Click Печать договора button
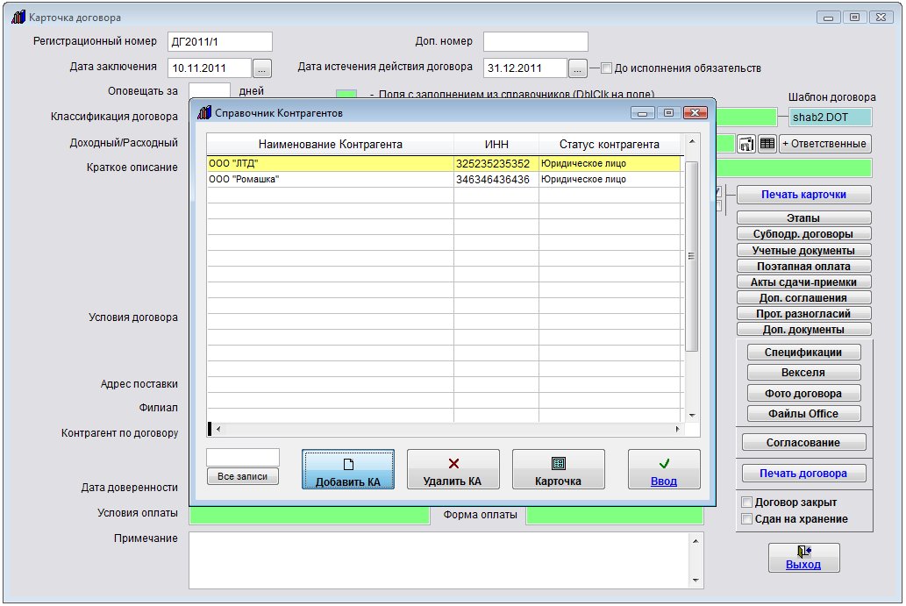The width and height of the screenshot is (906, 606). (x=803, y=473)
